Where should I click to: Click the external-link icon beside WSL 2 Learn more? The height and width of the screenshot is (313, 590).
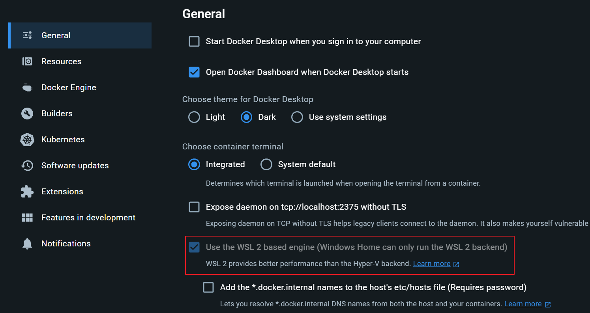(x=457, y=263)
